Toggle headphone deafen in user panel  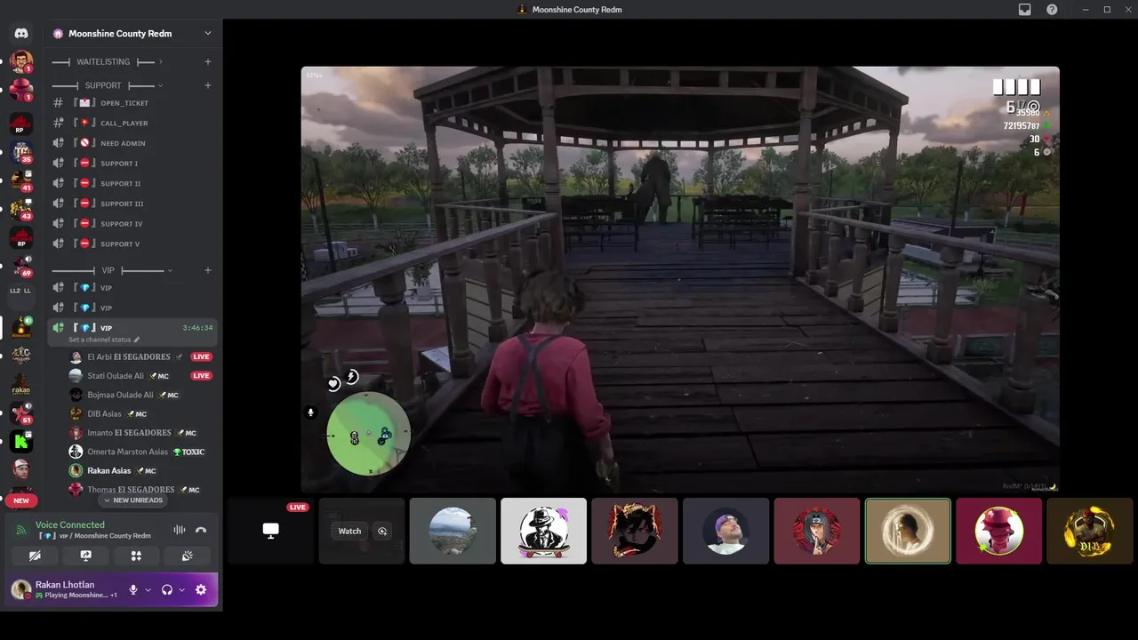[166, 589]
